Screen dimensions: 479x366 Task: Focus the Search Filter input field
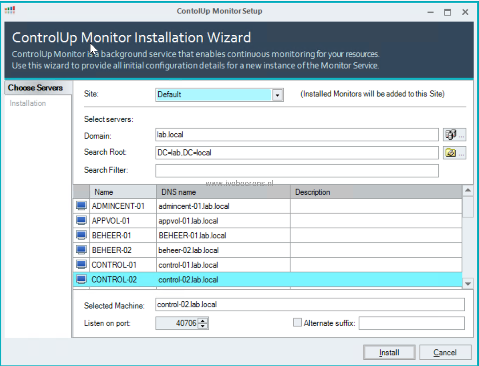point(297,170)
